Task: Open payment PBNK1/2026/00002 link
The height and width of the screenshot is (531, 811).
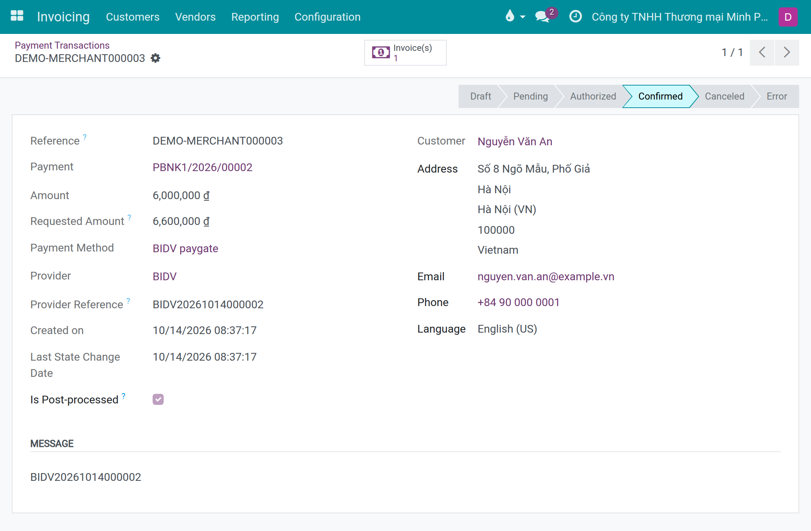Action: coord(202,167)
